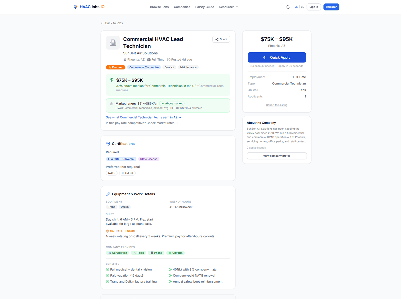Click the Phone perk chip
Image resolution: width=401 pixels, height=299 pixels.
[156, 253]
